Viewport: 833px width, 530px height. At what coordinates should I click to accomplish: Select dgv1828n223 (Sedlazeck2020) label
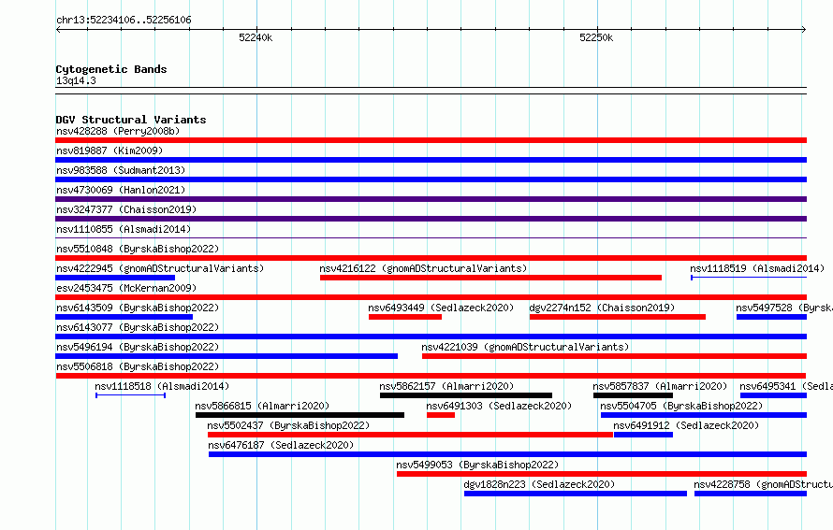click(539, 484)
